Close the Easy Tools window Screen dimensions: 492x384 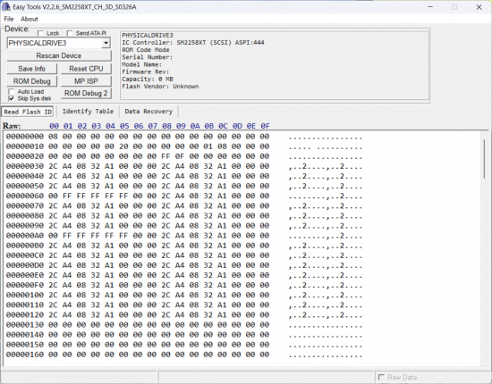(479, 7)
